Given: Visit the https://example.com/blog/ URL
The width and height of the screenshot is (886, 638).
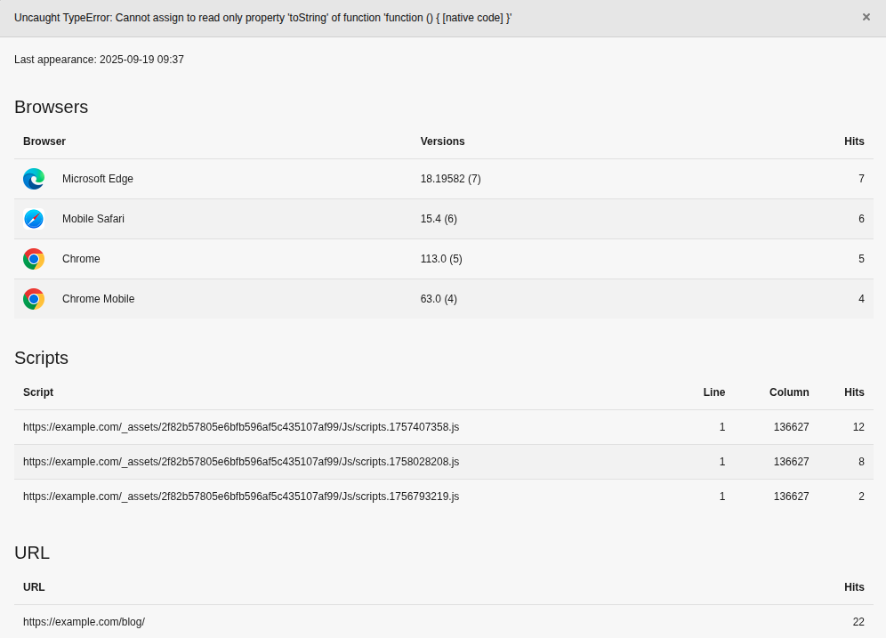Looking at the screenshot, I should (84, 622).
